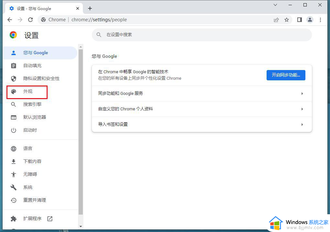The width and height of the screenshot is (330, 232).
Task: Minimize the Chrome window
Action: 290,5
